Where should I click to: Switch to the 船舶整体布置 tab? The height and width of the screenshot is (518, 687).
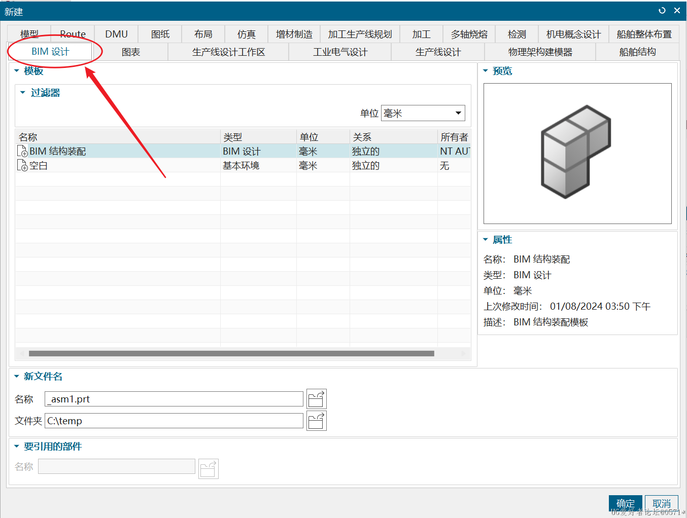644,34
